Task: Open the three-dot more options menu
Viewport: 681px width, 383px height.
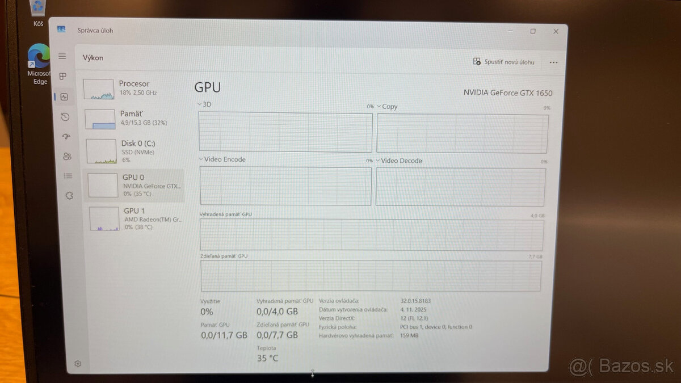Action: (x=553, y=63)
